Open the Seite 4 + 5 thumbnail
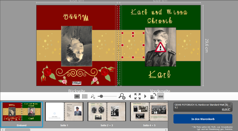This screenshot has height=131, width=238. pyautogui.click(x=149, y=114)
